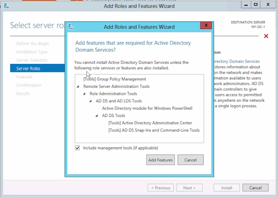This screenshot has width=278, height=197.
Task: Click the red X error icon under destination server
Action: tap(266, 36)
